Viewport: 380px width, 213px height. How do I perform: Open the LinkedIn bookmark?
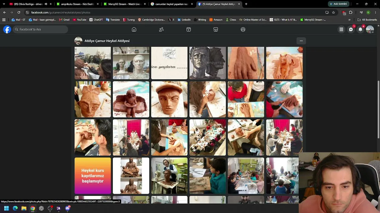pos(184,20)
